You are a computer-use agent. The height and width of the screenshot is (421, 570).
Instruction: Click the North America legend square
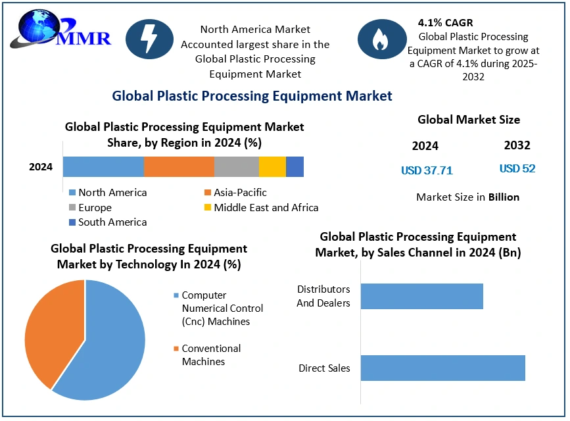[x=72, y=193]
